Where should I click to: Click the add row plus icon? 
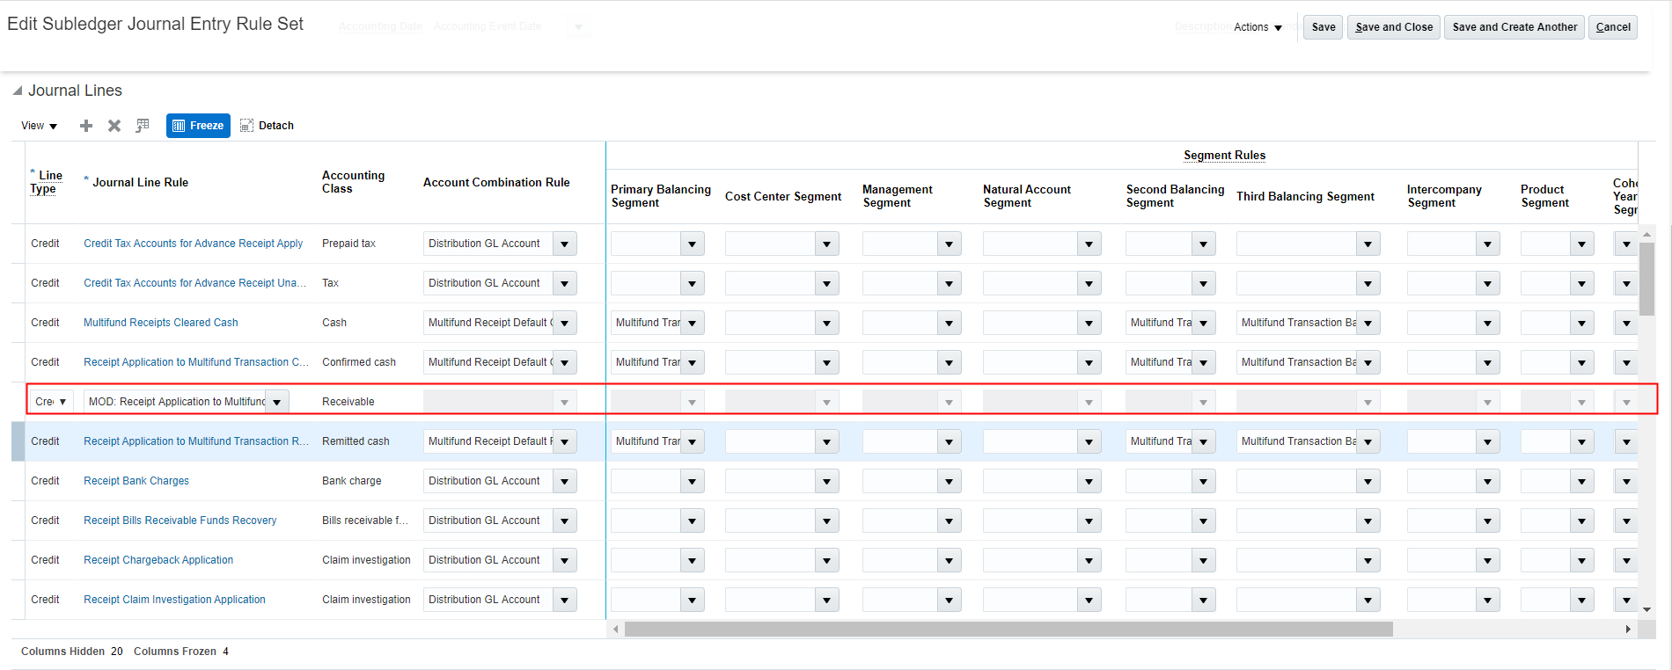pos(86,126)
